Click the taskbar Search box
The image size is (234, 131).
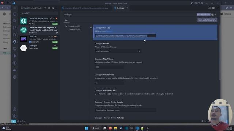[96, 128]
